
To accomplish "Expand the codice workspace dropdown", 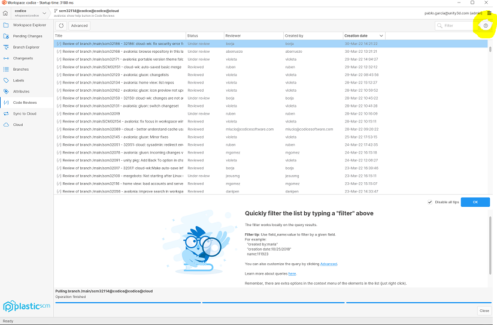I will [44, 13].
